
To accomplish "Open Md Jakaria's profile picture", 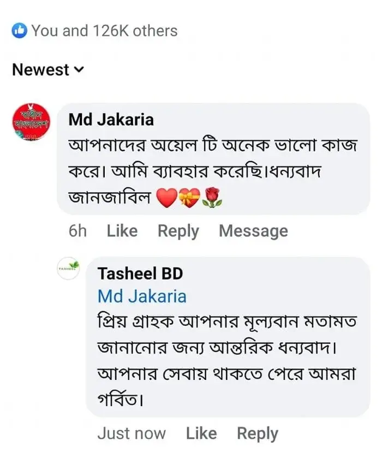I will point(31,122).
